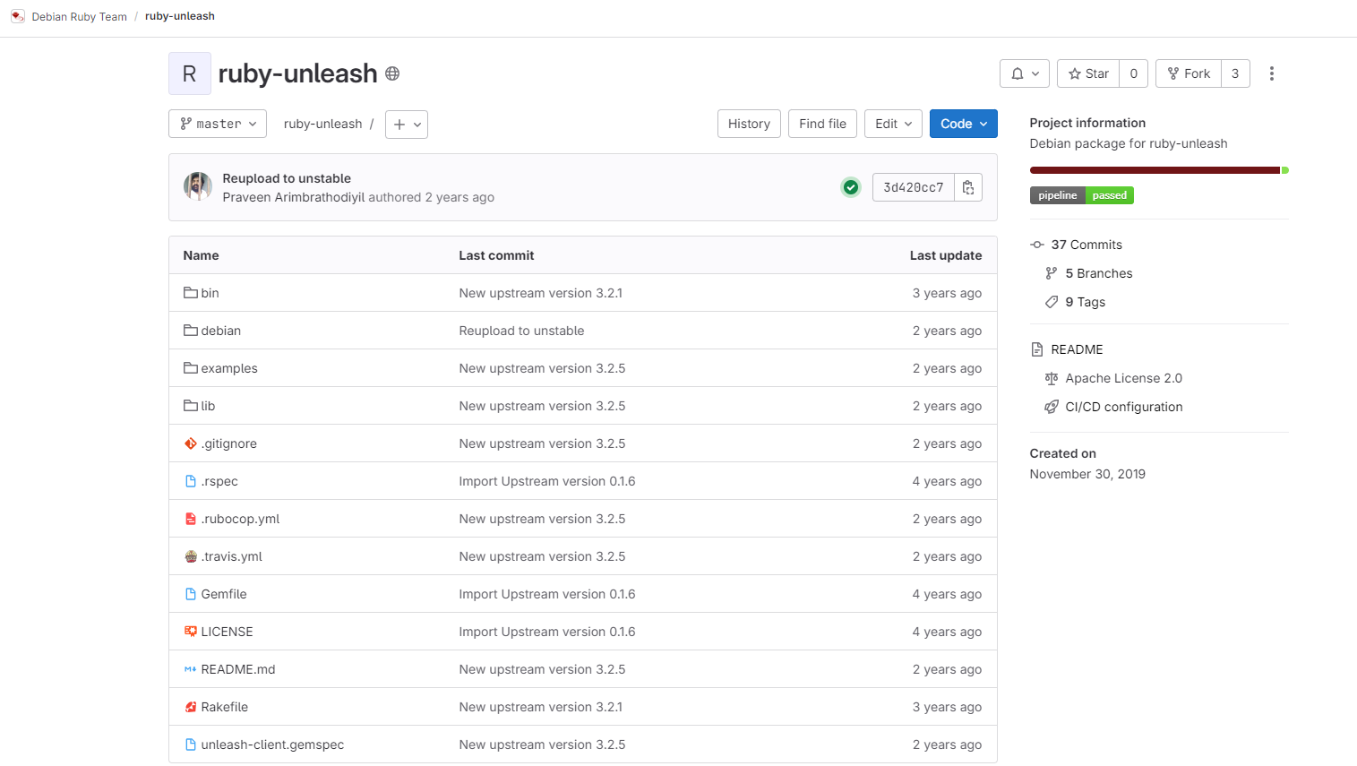The width and height of the screenshot is (1357, 766).
Task: Open .rspec's commit Import Upstream version 0.1.6
Action: [547, 481]
